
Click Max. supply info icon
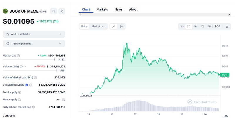(63, 99)
